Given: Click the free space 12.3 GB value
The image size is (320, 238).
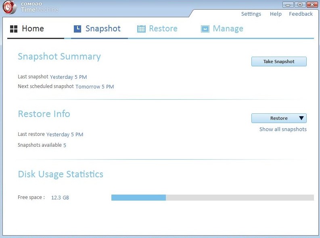Looking at the screenshot, I should [60, 197].
